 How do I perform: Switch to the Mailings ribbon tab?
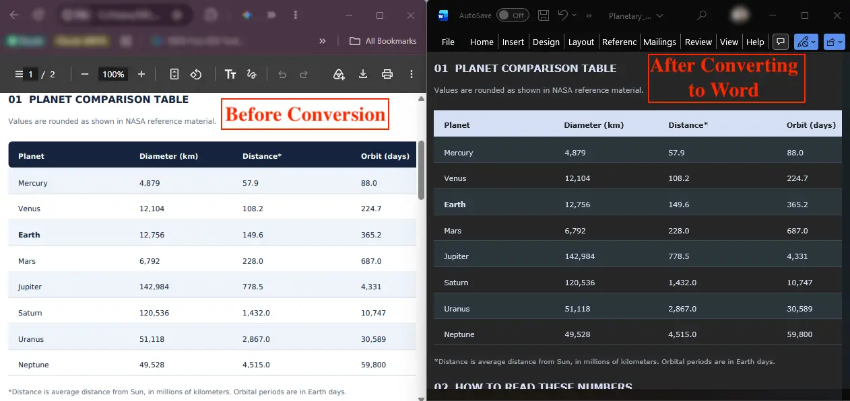pyautogui.click(x=659, y=42)
